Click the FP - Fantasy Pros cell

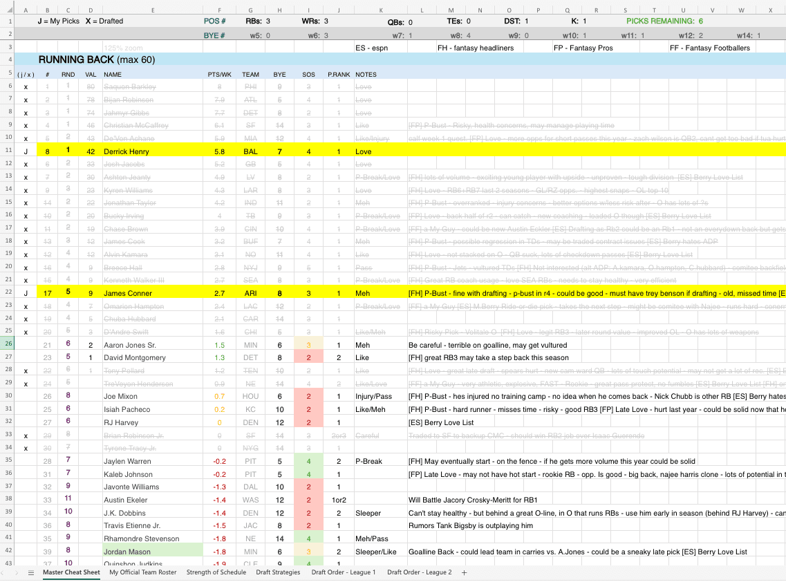[x=583, y=48]
